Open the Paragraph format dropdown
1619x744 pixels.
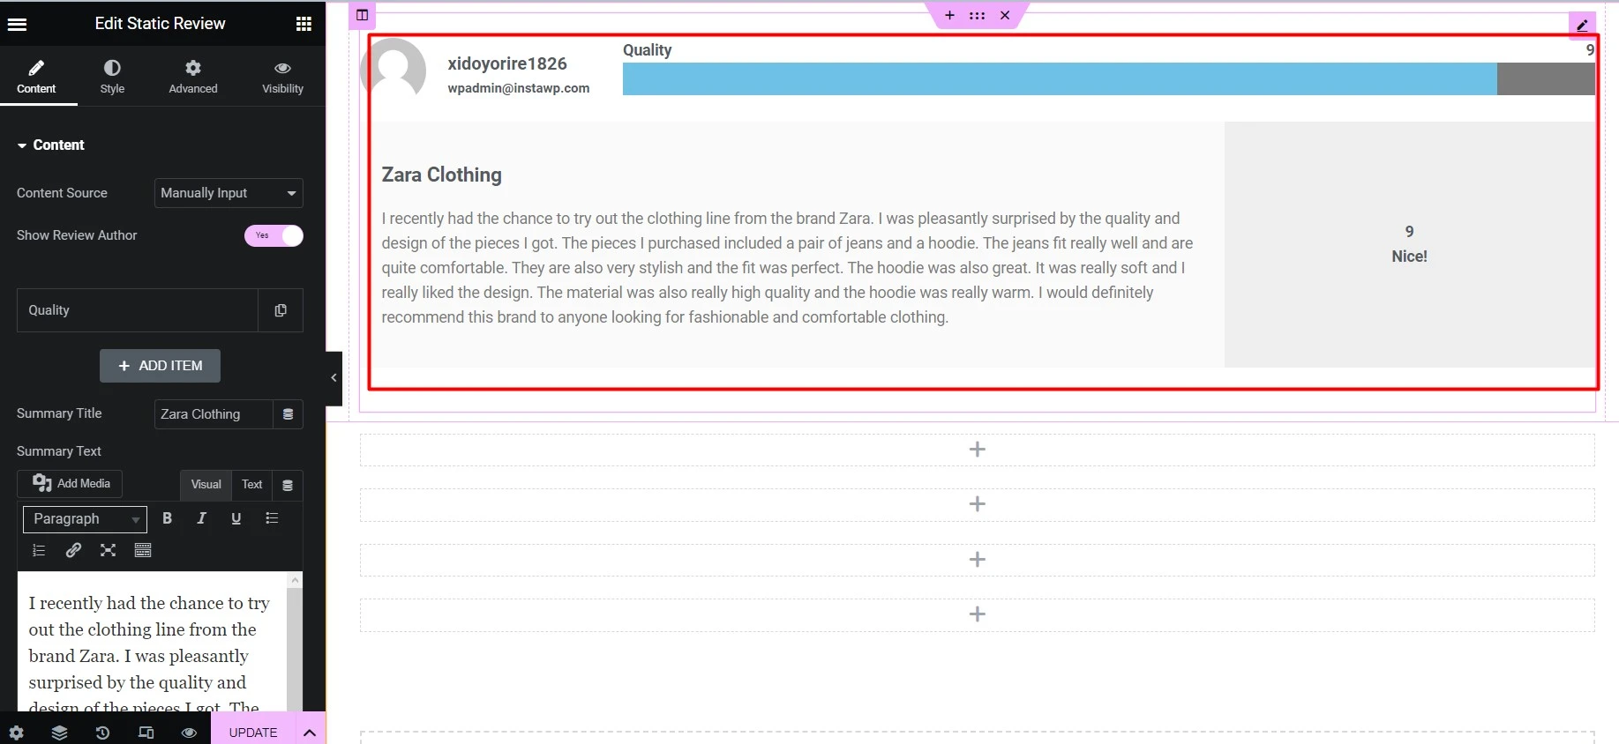point(85,519)
